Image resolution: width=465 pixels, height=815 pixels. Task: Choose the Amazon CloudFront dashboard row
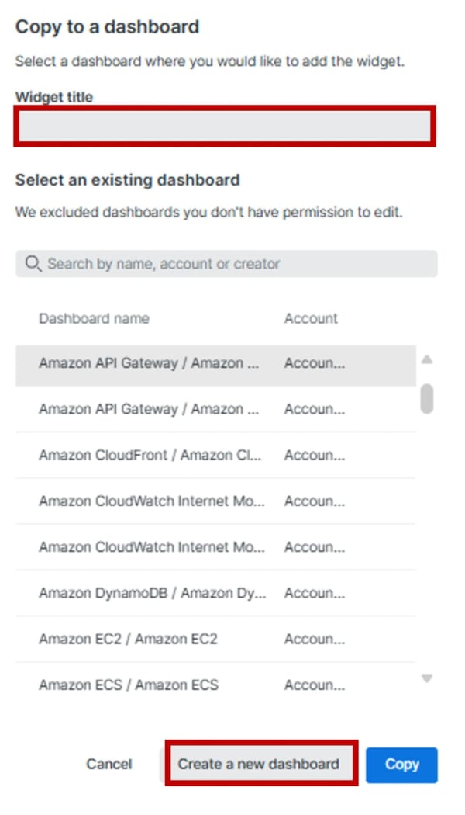[x=150, y=455]
